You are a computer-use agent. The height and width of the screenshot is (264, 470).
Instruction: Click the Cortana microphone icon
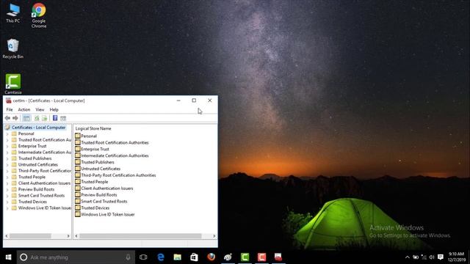tap(128, 257)
